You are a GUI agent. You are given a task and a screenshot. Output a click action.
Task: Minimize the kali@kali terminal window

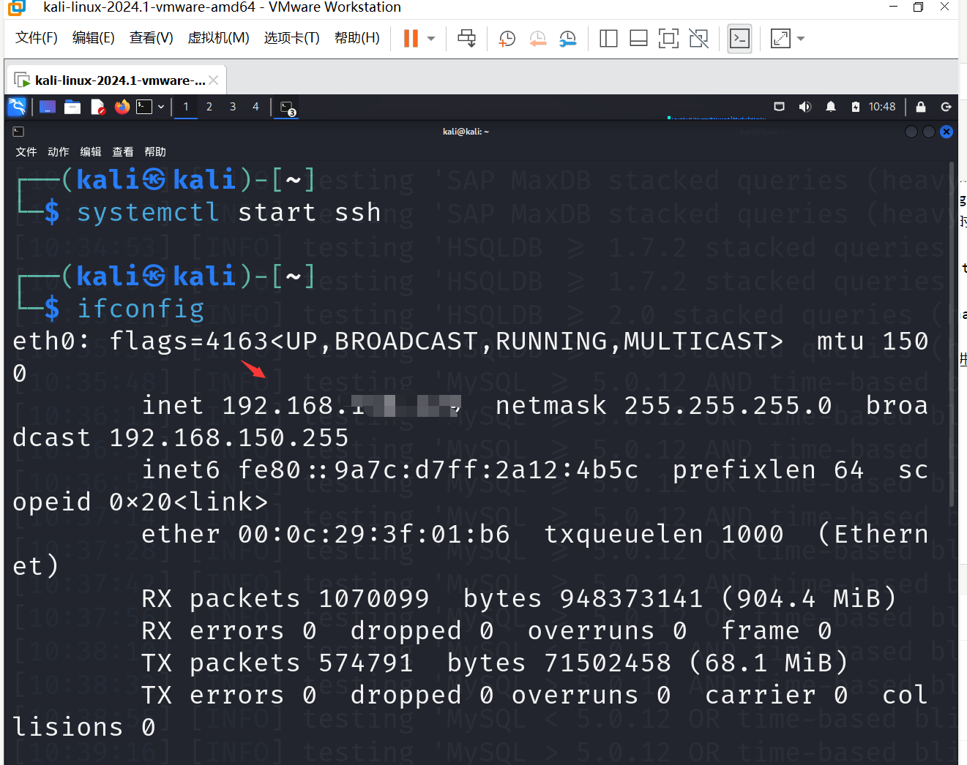point(911,132)
